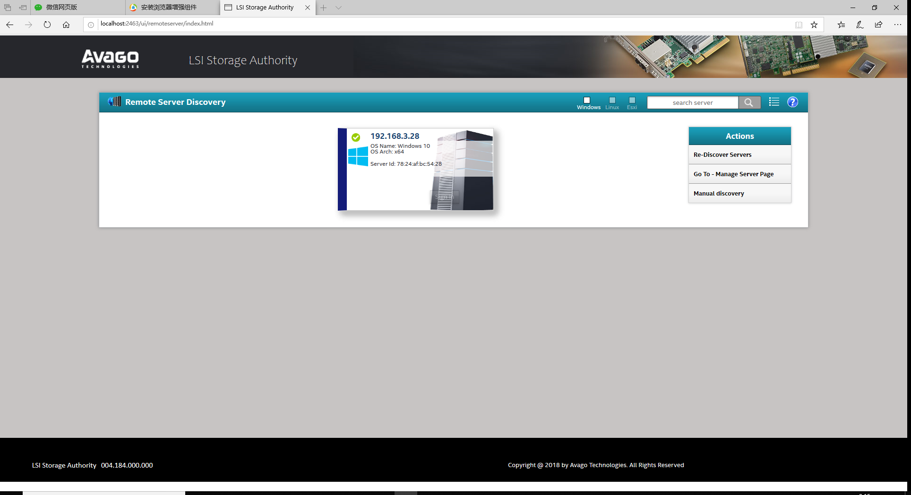Click the Windows logo on server card
Viewport: 911px width, 495px height.
[x=358, y=156]
